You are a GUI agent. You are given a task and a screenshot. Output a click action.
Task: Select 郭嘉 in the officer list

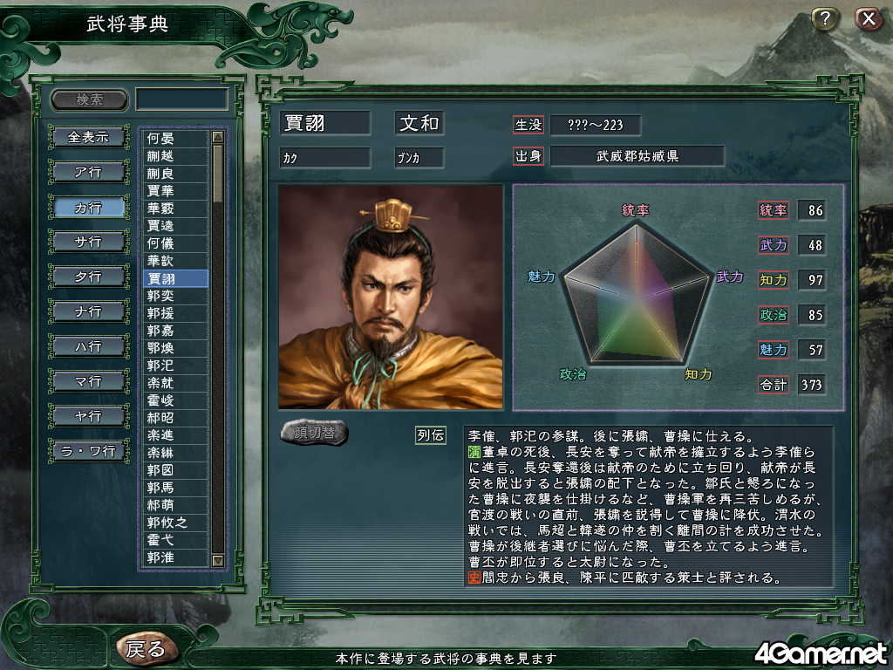[x=175, y=331]
